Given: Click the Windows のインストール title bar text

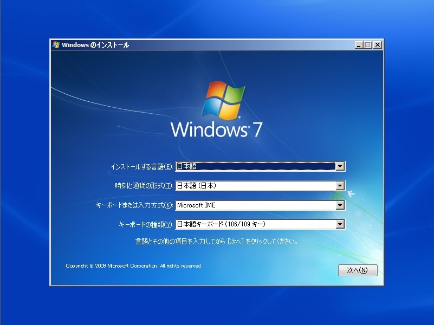Looking at the screenshot, I should coord(95,45).
